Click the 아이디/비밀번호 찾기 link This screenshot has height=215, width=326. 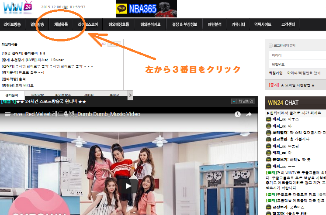click(x=304, y=73)
